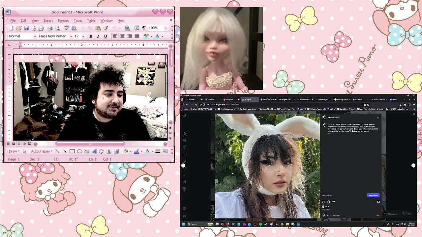Run Spelling and Grammar check

[67, 28]
